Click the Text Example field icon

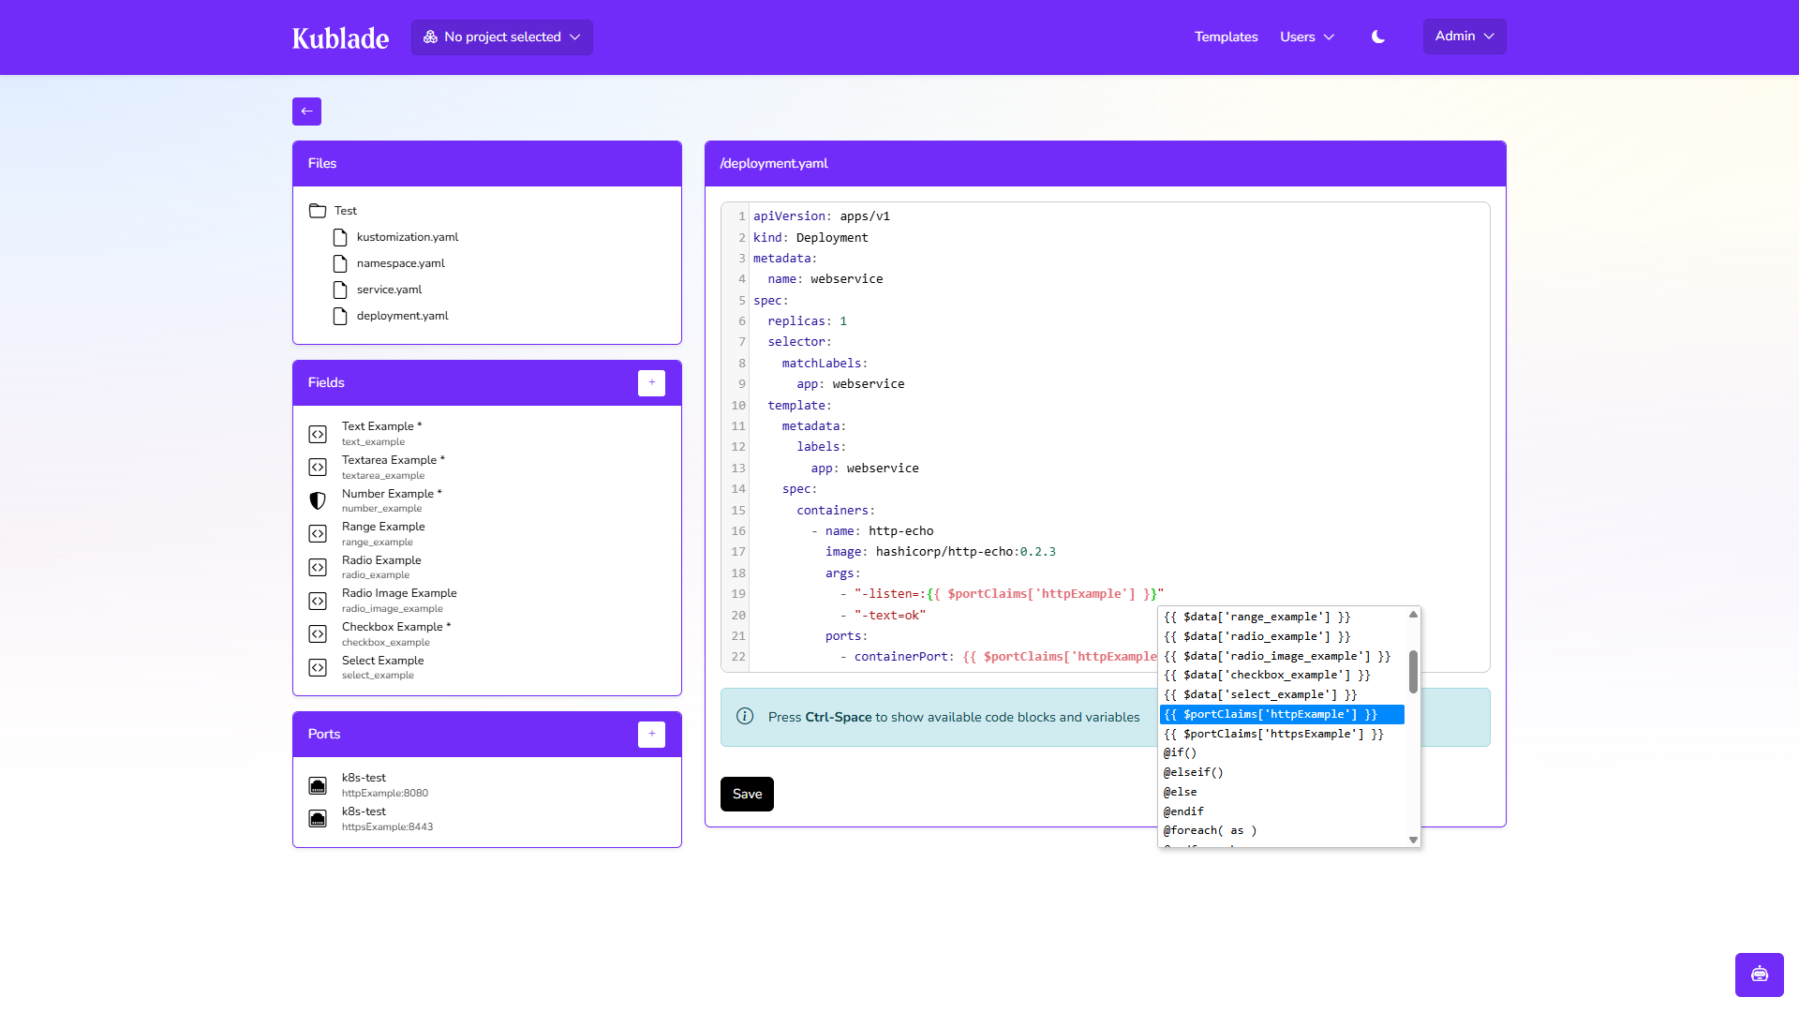(x=318, y=434)
